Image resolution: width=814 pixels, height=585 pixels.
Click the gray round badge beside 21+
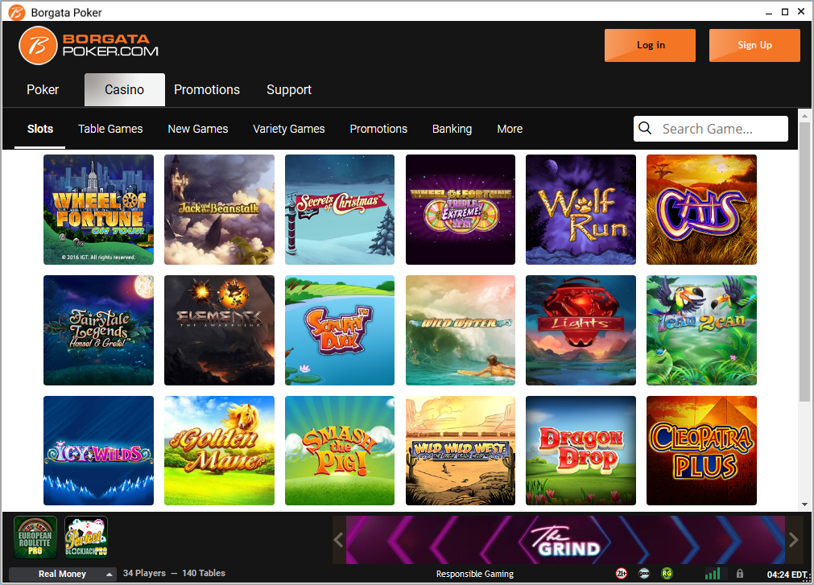tap(644, 573)
